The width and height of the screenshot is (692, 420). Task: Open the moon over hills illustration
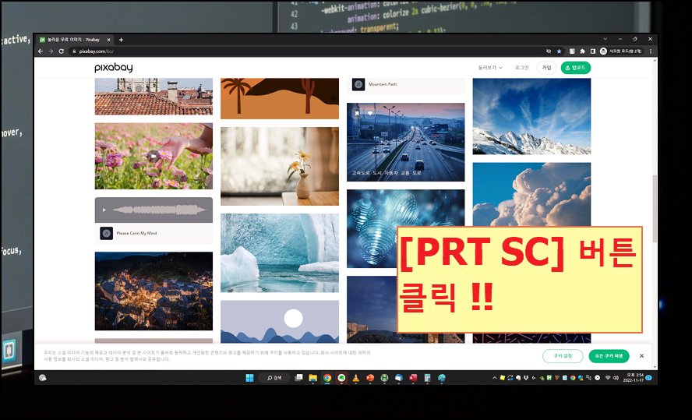tap(280, 322)
